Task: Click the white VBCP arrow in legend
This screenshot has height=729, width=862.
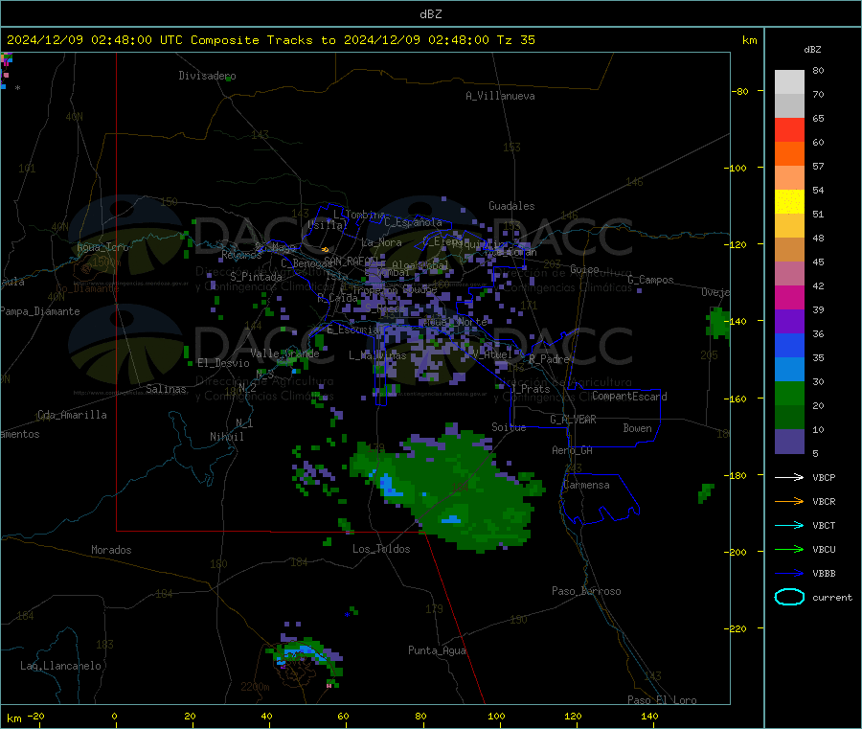Action: [789, 477]
